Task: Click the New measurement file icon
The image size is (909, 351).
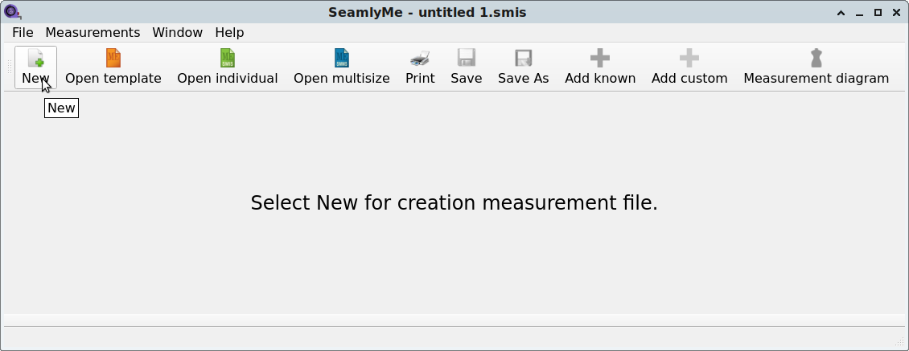Action: [35, 58]
